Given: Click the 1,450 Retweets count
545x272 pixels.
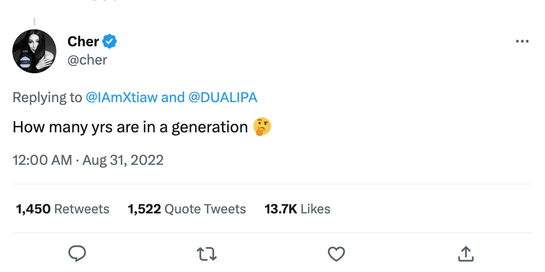Looking at the screenshot, I should tap(62, 209).
